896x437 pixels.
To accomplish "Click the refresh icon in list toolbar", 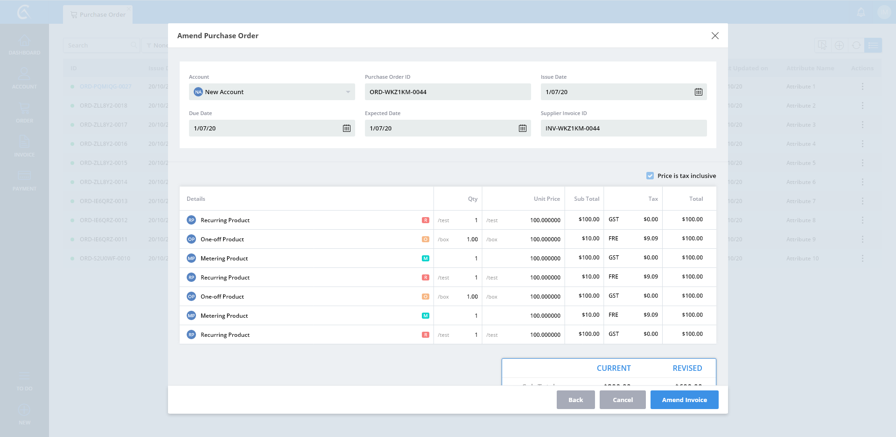I will click(x=856, y=45).
